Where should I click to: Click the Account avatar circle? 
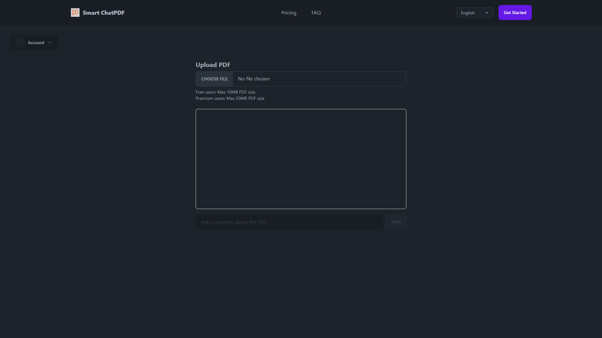click(x=20, y=43)
